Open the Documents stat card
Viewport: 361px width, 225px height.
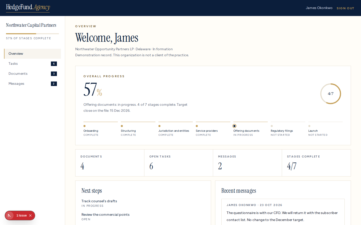(x=110, y=163)
